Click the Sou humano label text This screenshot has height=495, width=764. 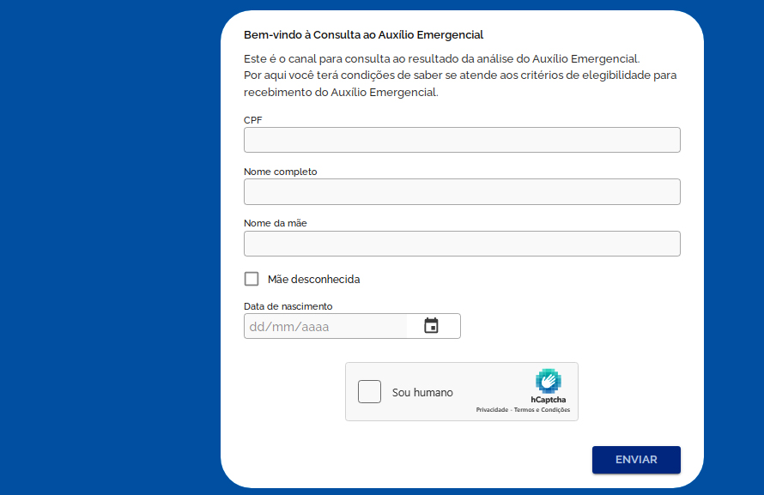(422, 392)
